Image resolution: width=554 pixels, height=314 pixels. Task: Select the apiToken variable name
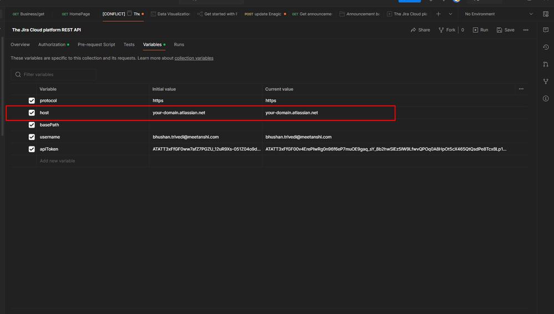click(x=49, y=149)
